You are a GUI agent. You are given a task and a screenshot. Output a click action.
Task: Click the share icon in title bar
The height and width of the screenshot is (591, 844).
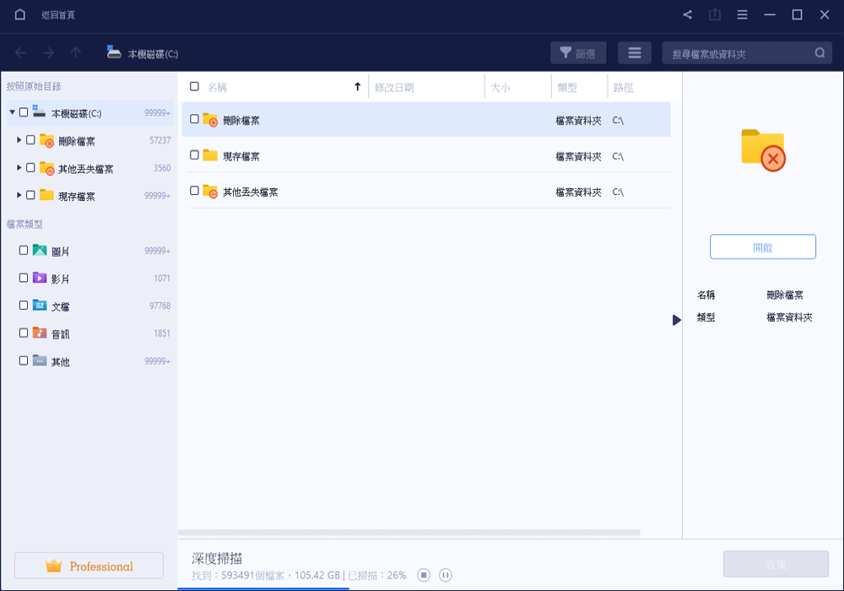[x=687, y=14]
